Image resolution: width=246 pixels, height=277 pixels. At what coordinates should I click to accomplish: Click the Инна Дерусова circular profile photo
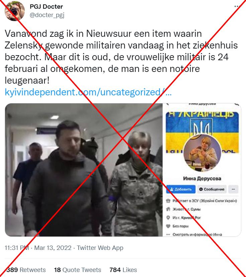[202, 153]
